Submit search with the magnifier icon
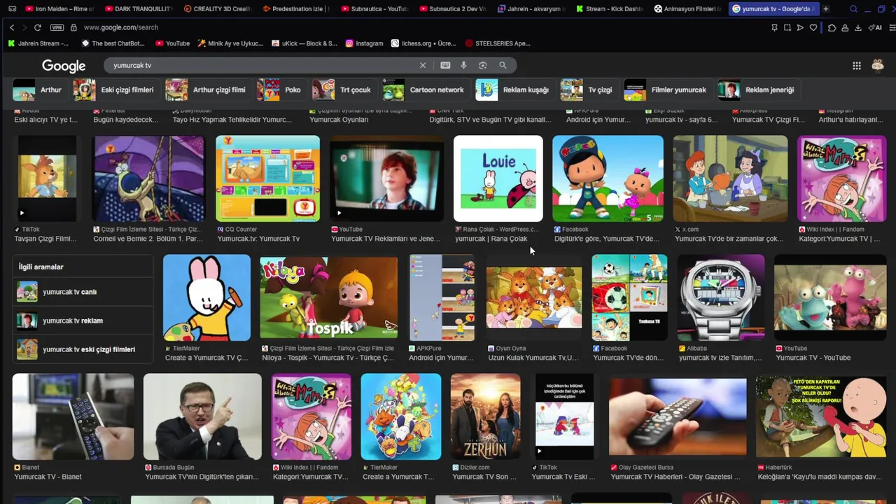Screen dimensions: 896x504 pos(503,65)
